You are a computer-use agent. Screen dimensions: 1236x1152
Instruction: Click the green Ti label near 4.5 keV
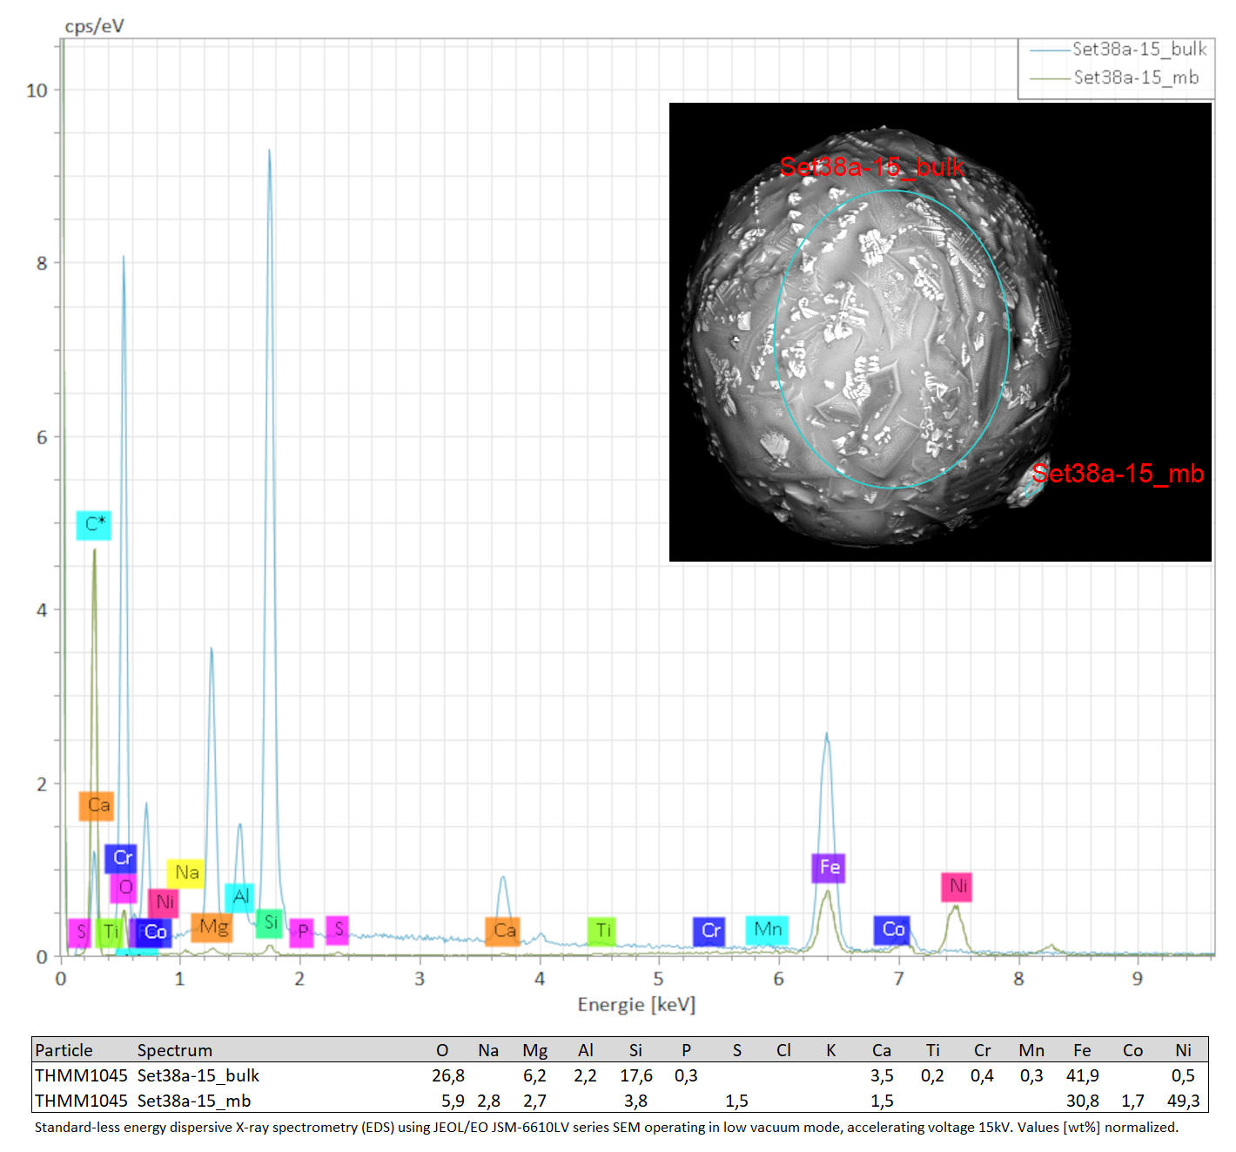(601, 932)
